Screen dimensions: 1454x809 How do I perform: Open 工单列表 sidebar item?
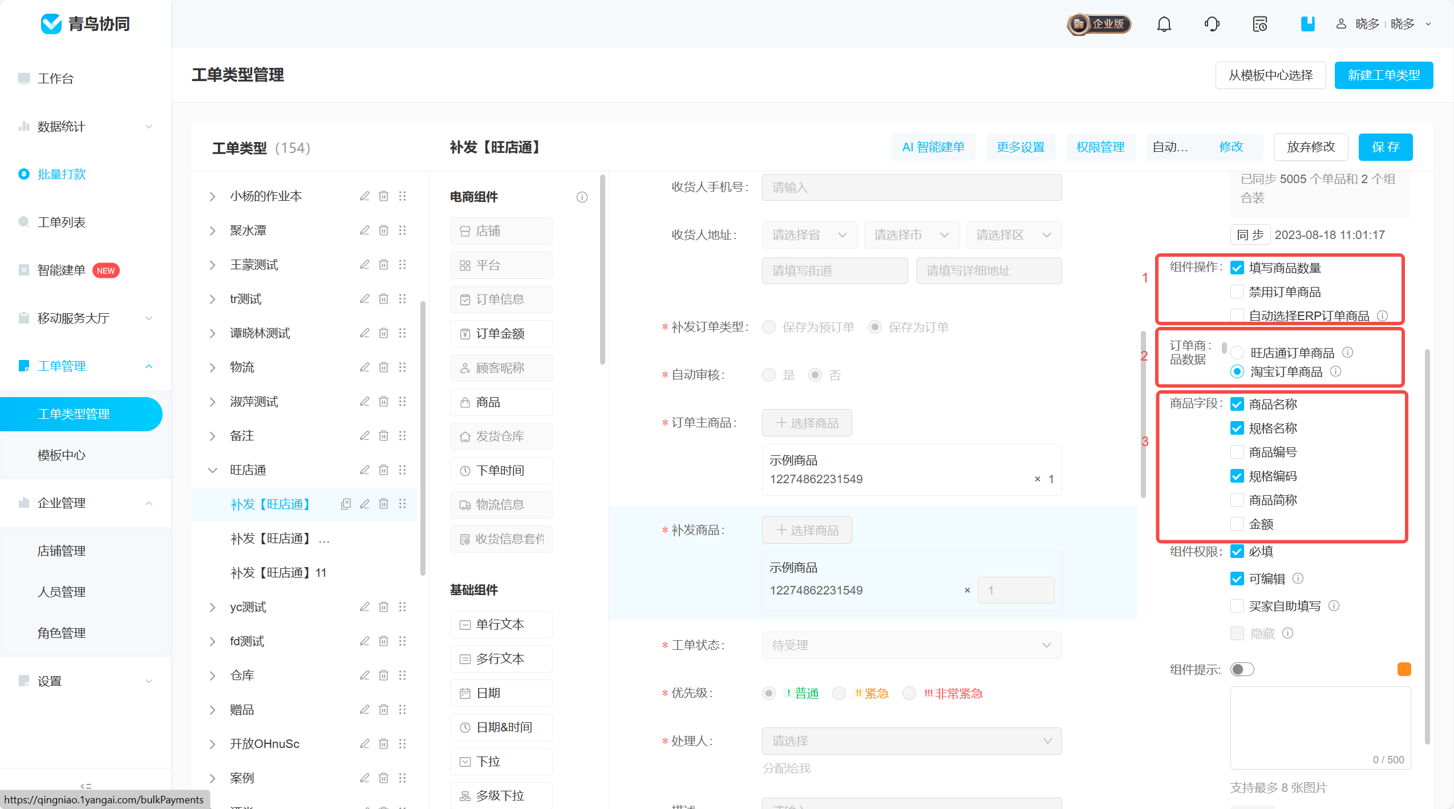click(62, 223)
